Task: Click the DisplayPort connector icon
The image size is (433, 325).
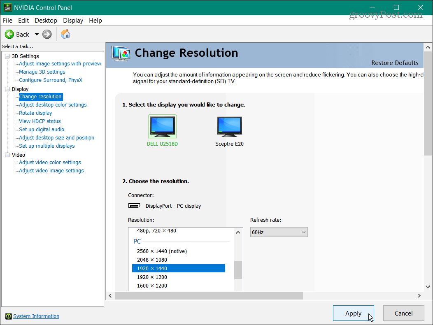Action: 134,206
